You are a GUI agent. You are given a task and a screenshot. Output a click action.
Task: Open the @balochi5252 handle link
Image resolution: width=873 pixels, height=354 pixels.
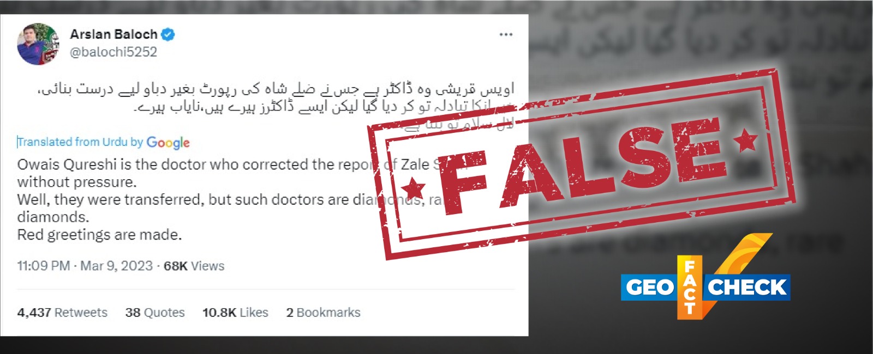pos(113,52)
